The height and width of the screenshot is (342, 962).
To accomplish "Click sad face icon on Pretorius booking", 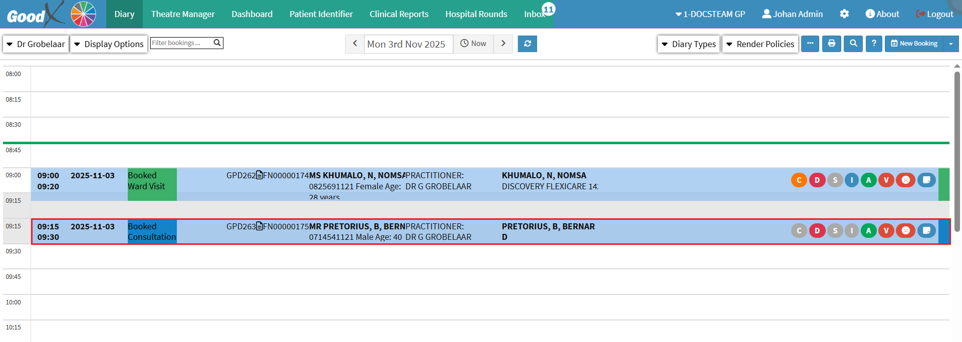I will click(x=905, y=231).
